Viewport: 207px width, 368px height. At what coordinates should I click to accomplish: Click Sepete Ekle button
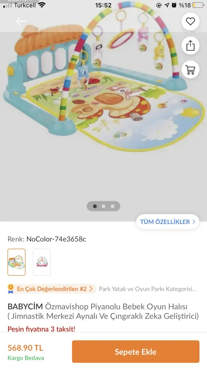pos(135,351)
